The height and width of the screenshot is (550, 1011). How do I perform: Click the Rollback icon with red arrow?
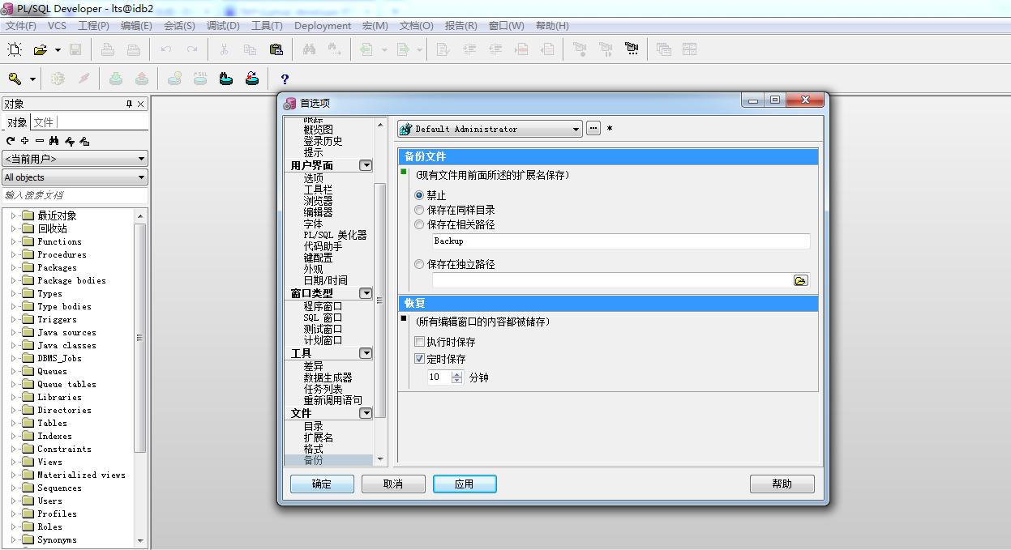point(142,79)
